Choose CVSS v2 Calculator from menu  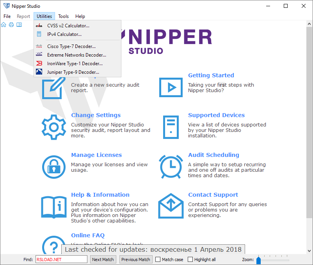point(77,26)
